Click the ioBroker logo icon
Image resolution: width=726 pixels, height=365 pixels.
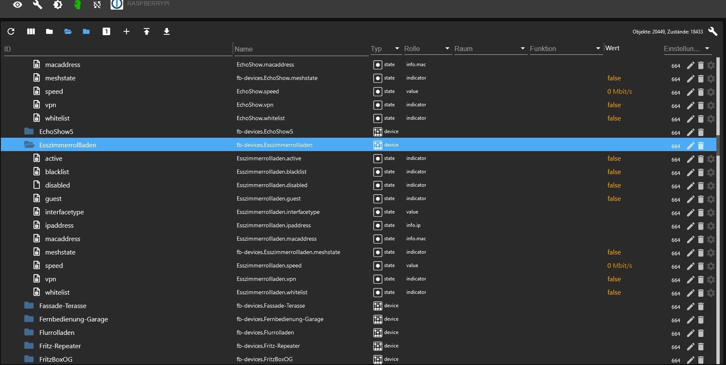pyautogui.click(x=117, y=4)
